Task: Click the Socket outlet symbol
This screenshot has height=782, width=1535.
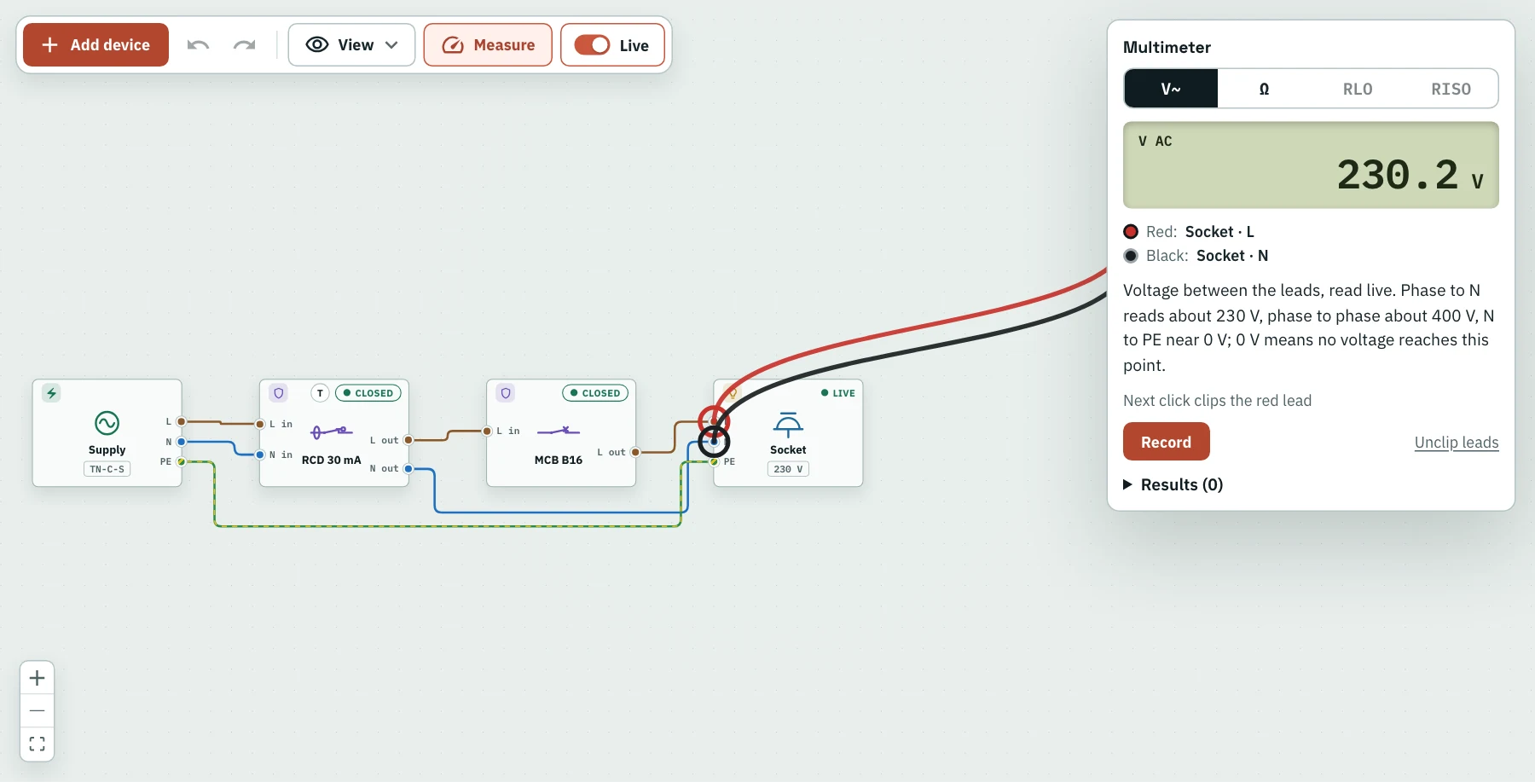Action: pyautogui.click(x=788, y=424)
